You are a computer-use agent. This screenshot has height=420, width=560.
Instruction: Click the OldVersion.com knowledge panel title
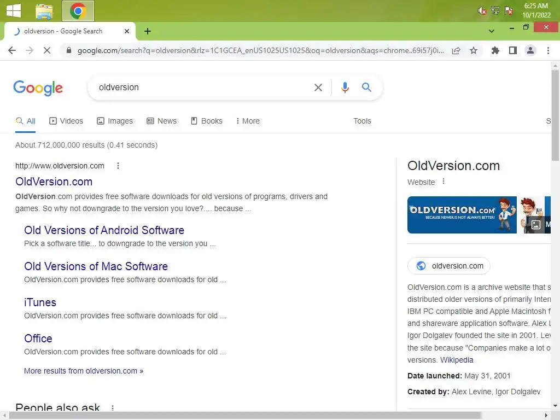453,166
